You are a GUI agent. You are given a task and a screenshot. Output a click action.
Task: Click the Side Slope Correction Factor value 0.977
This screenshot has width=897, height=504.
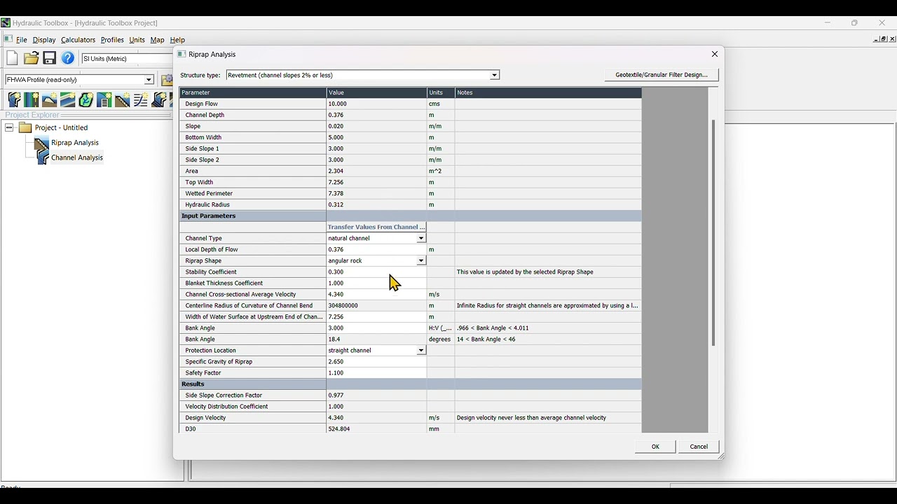click(x=376, y=395)
